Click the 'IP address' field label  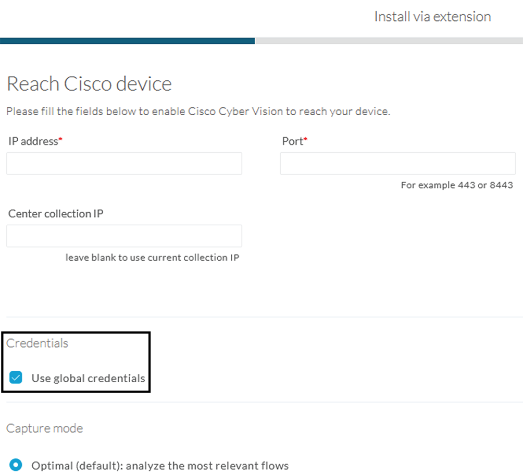click(35, 141)
